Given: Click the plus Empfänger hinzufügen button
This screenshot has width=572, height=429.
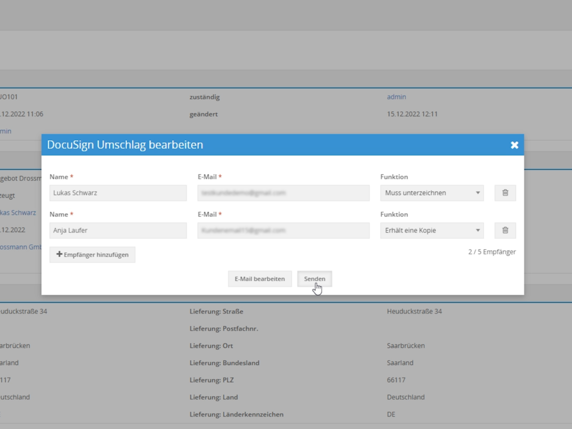Looking at the screenshot, I should coord(93,255).
